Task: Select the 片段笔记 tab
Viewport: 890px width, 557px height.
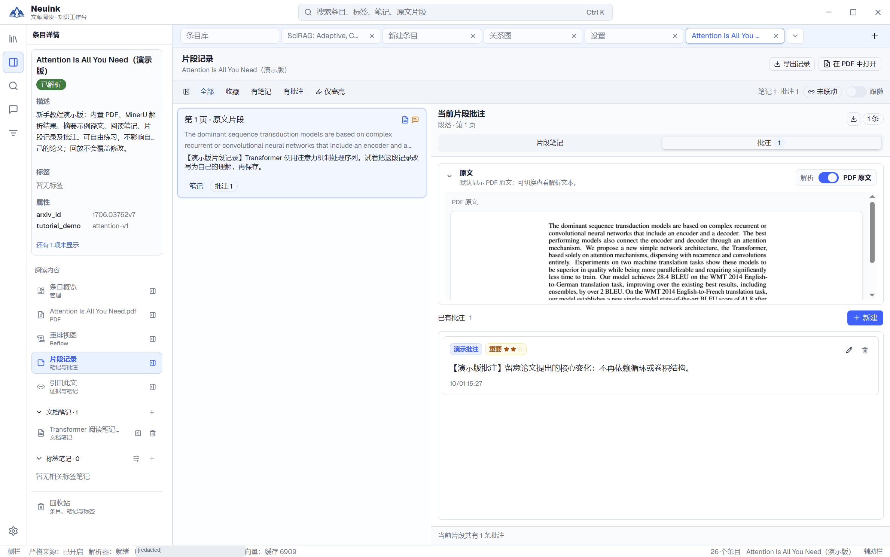Action: pos(549,143)
